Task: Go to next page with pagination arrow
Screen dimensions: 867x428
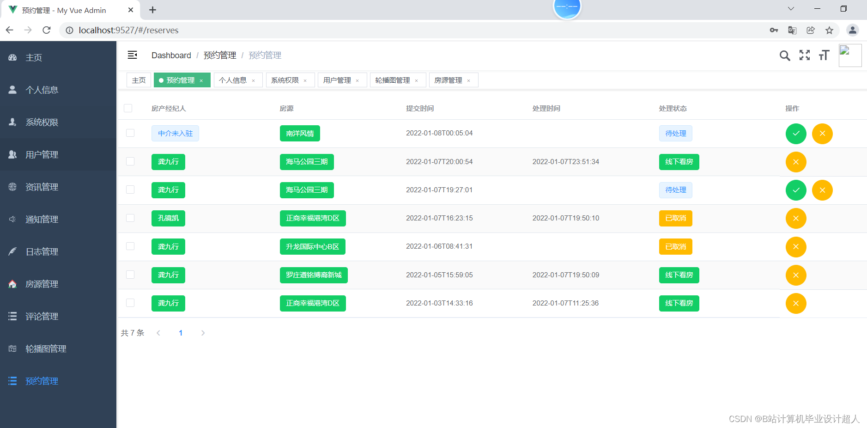Action: pos(203,333)
